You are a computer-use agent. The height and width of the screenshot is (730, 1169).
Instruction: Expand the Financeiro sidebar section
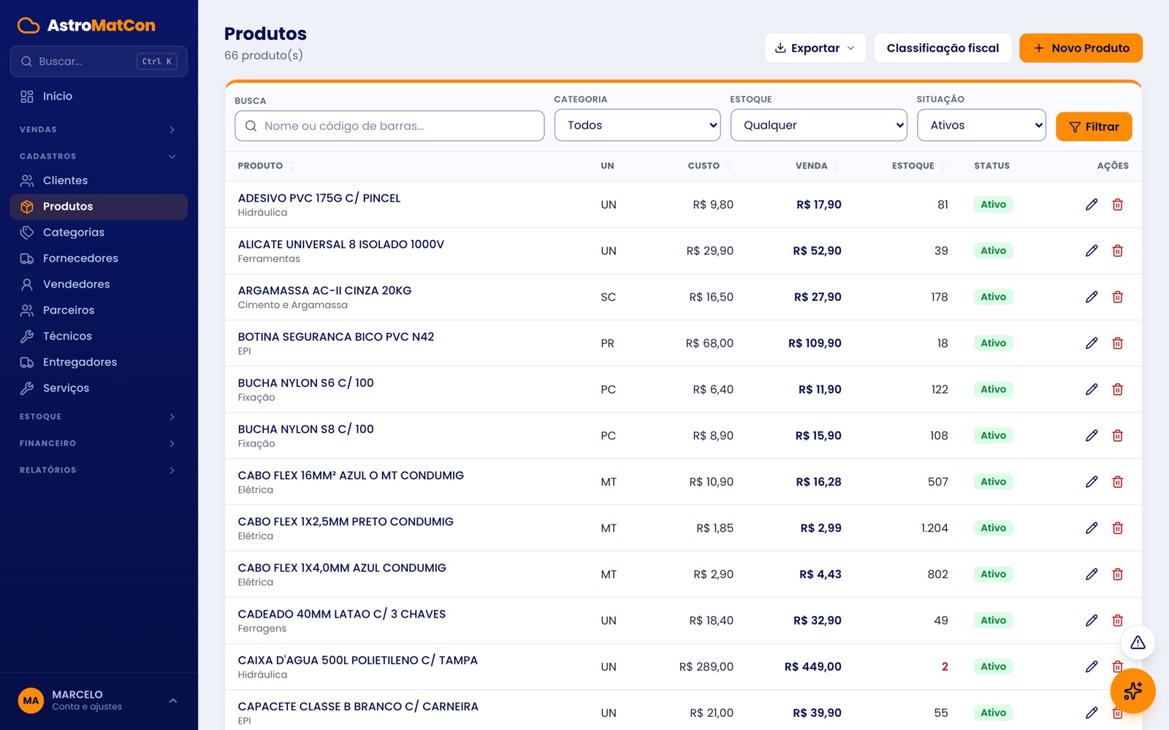(x=99, y=443)
